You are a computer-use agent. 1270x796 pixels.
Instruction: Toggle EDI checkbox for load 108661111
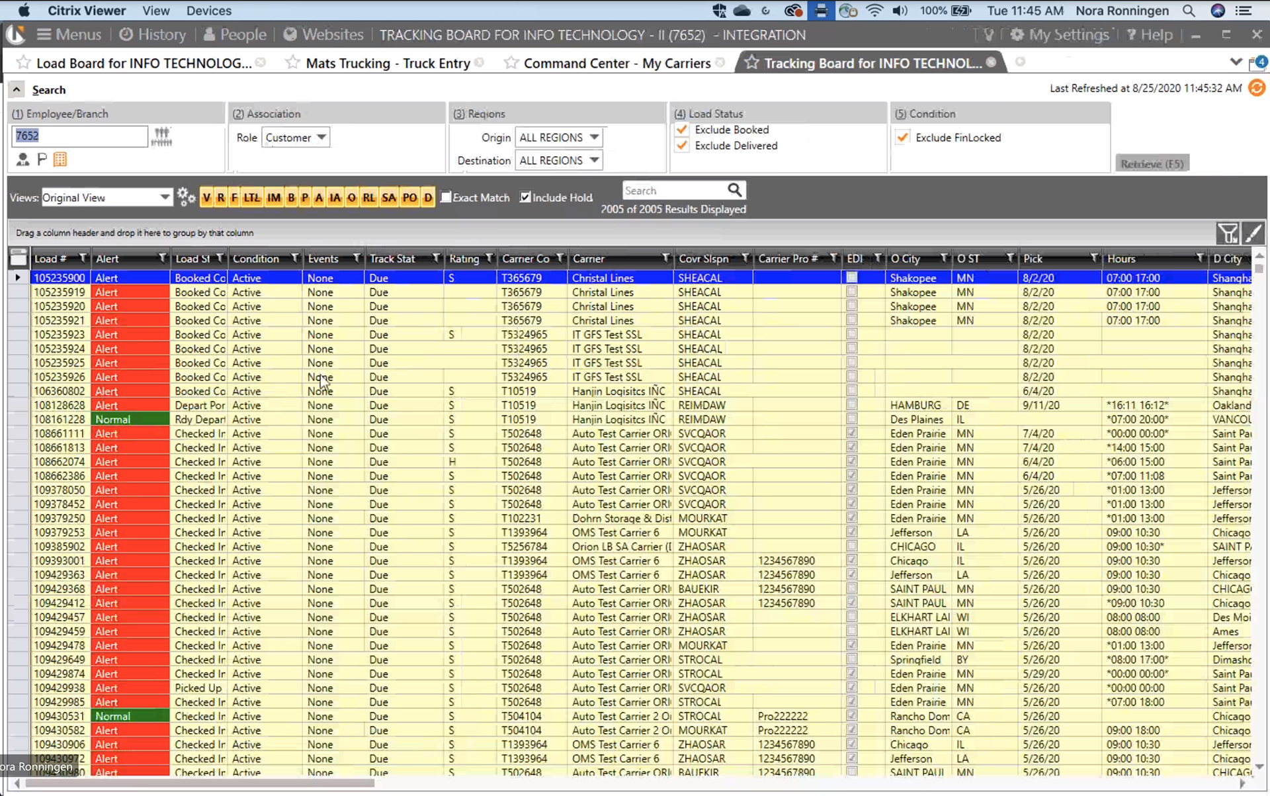[x=852, y=433]
